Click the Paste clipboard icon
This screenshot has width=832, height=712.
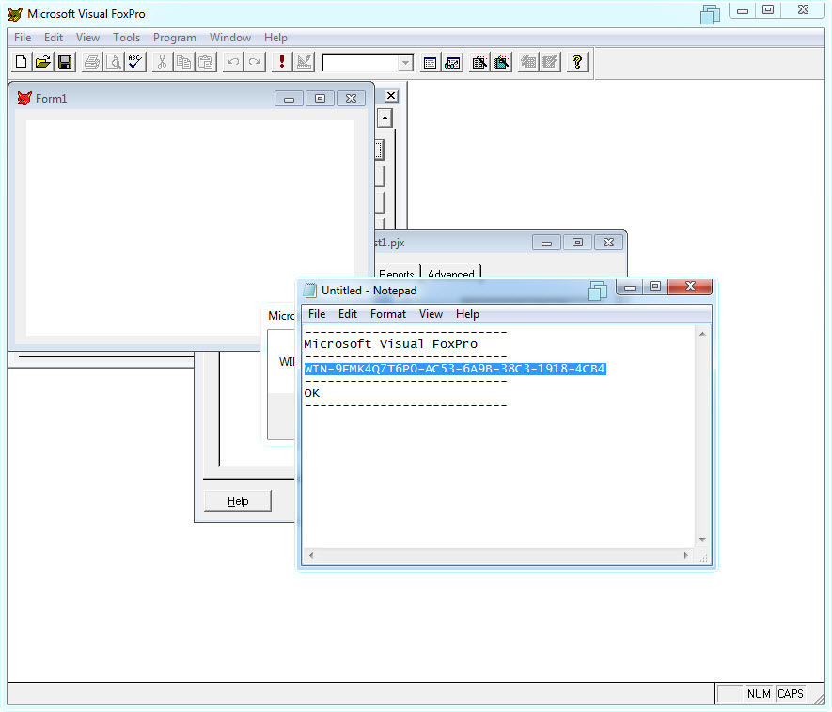coord(205,62)
